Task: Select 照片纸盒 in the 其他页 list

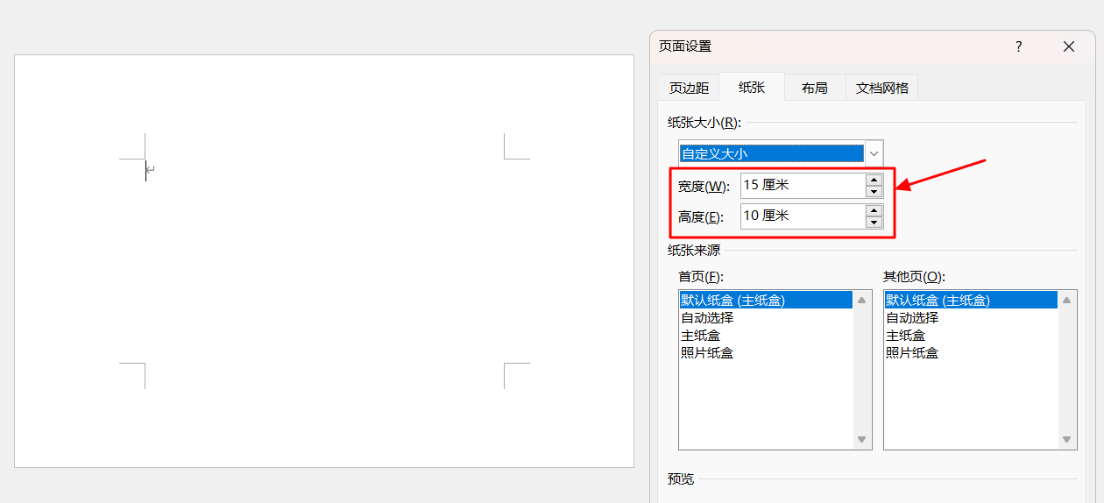Action: [971, 352]
